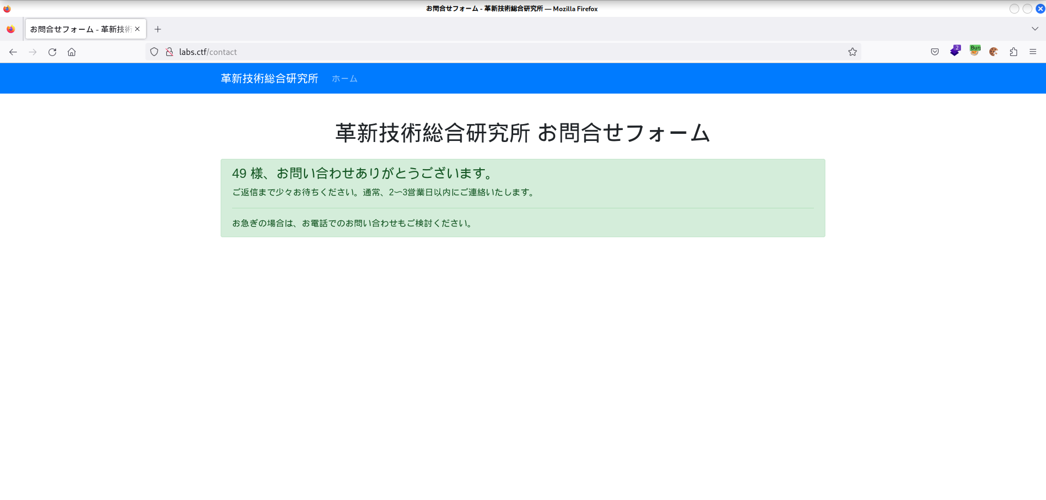Save page to Pocket
Image resolution: width=1046 pixels, height=500 pixels.
pos(935,52)
